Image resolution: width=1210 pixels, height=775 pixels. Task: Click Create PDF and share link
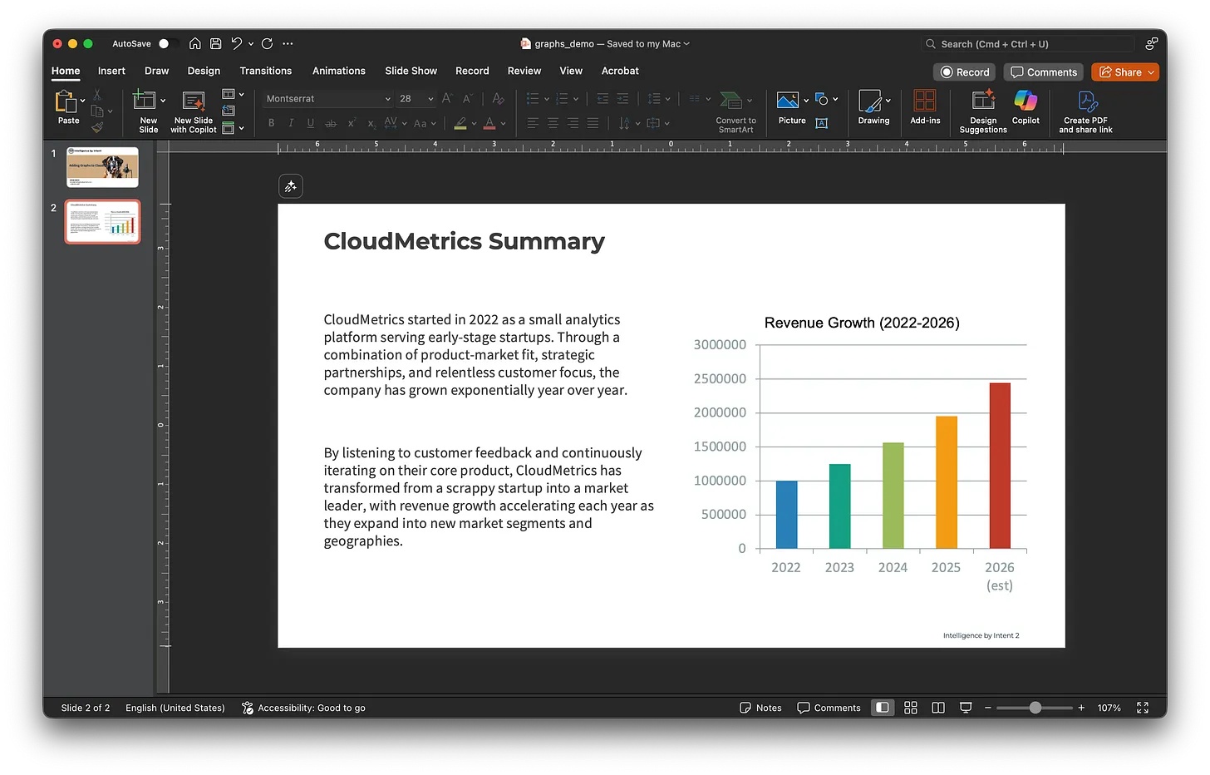coord(1085,111)
